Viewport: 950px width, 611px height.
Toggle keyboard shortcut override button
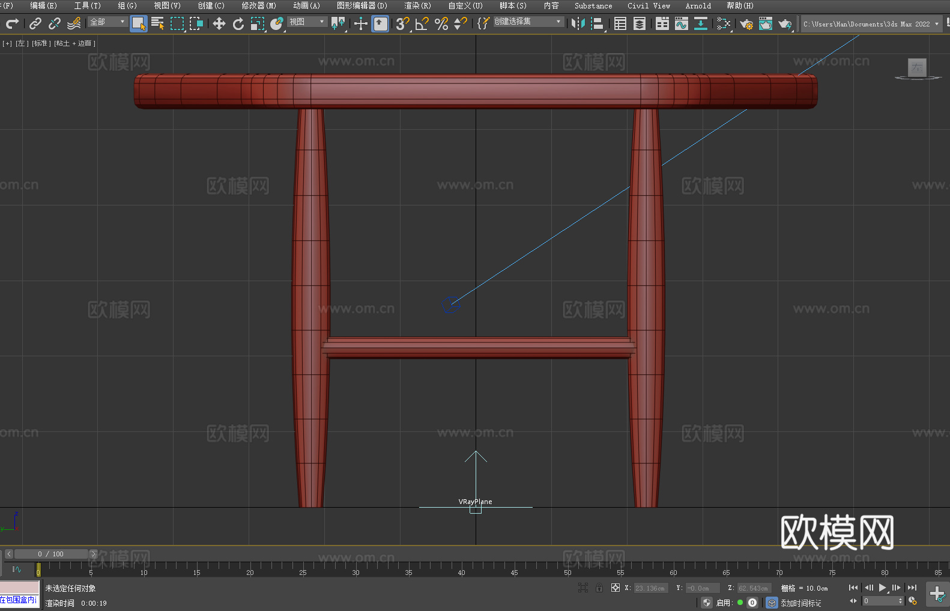tap(380, 23)
